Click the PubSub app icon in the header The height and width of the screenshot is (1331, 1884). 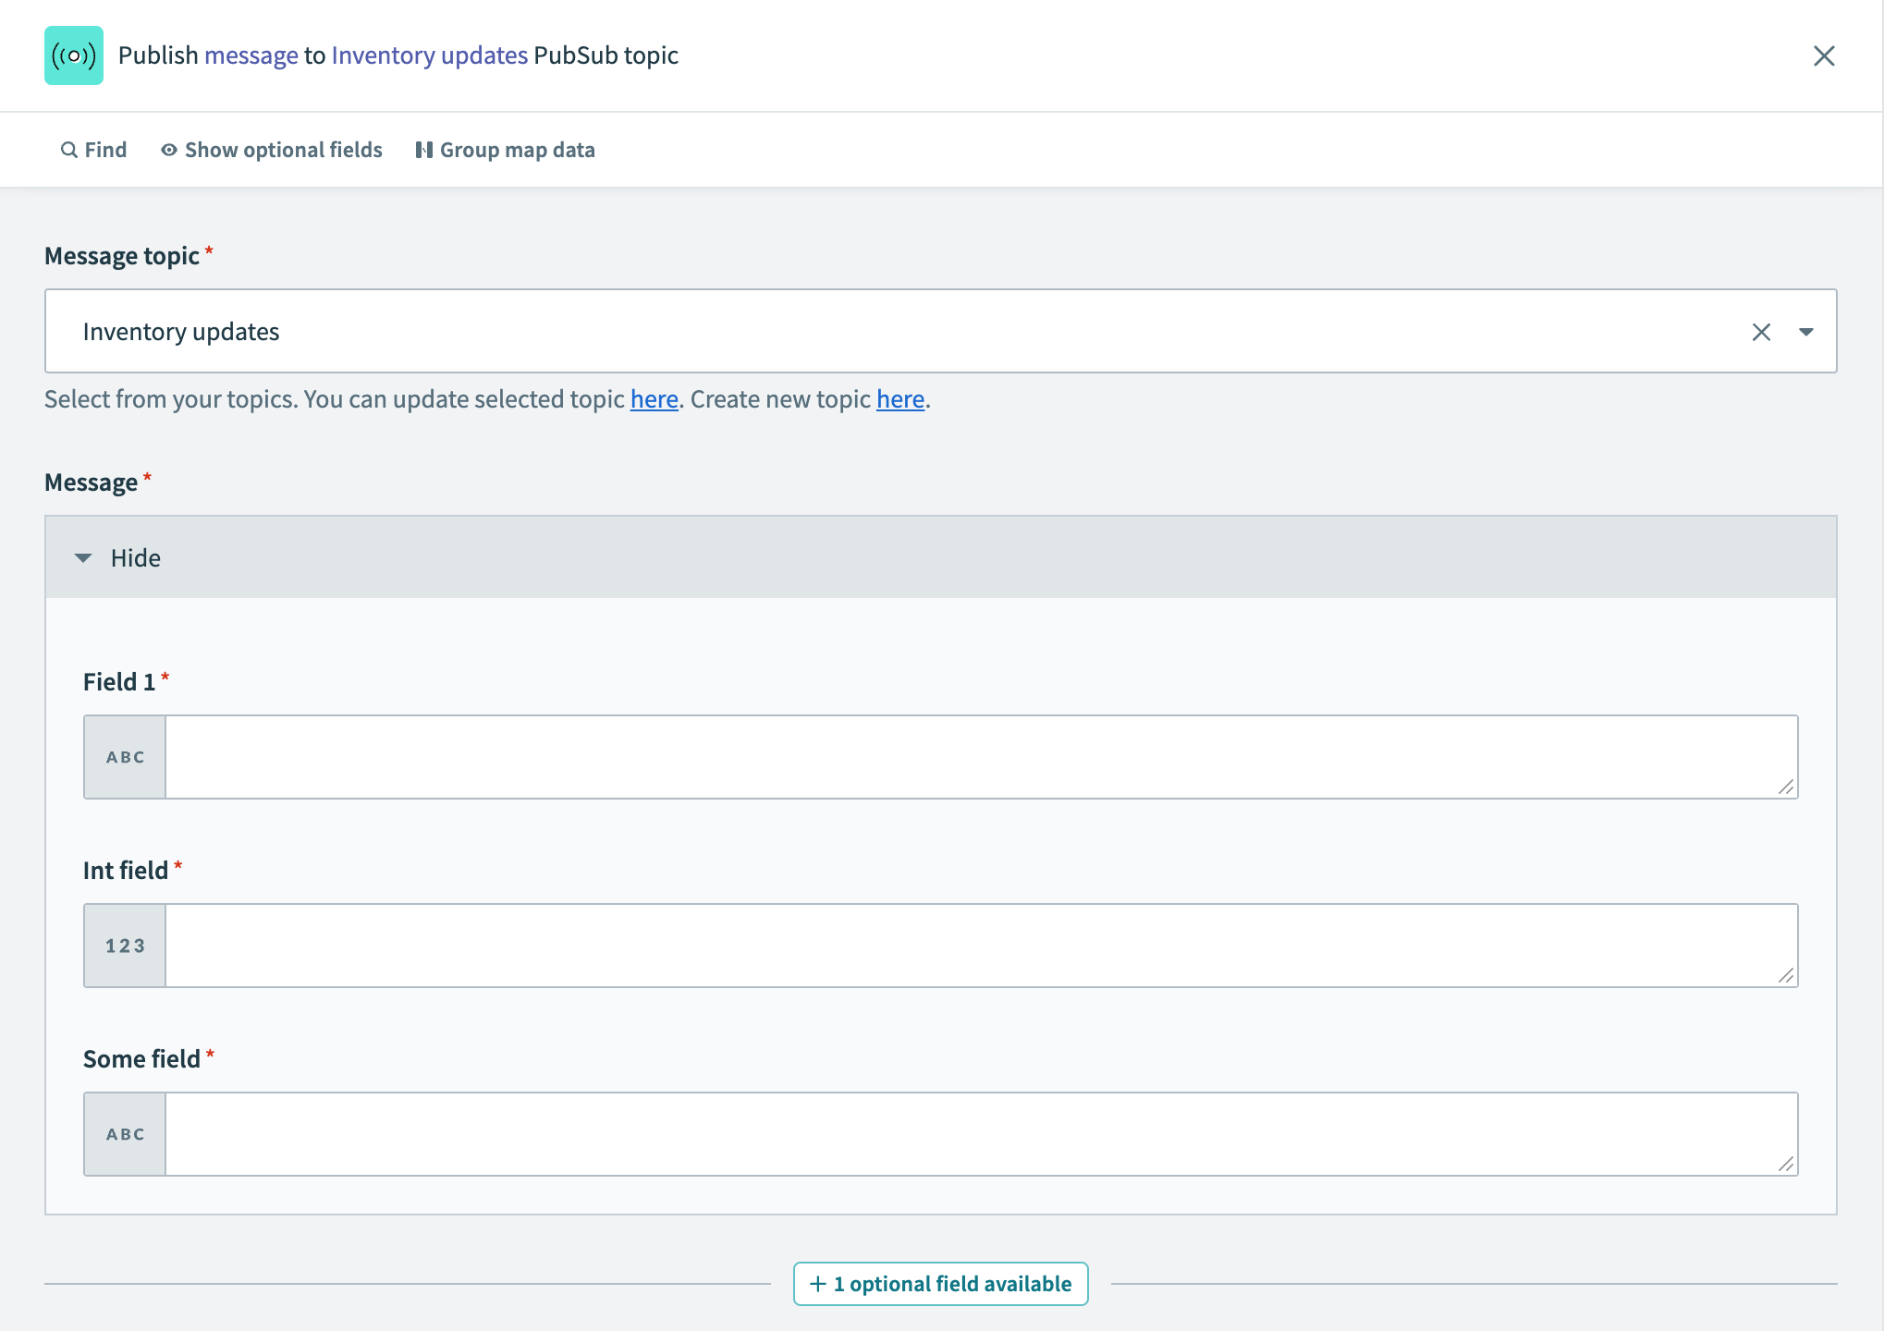[74, 55]
